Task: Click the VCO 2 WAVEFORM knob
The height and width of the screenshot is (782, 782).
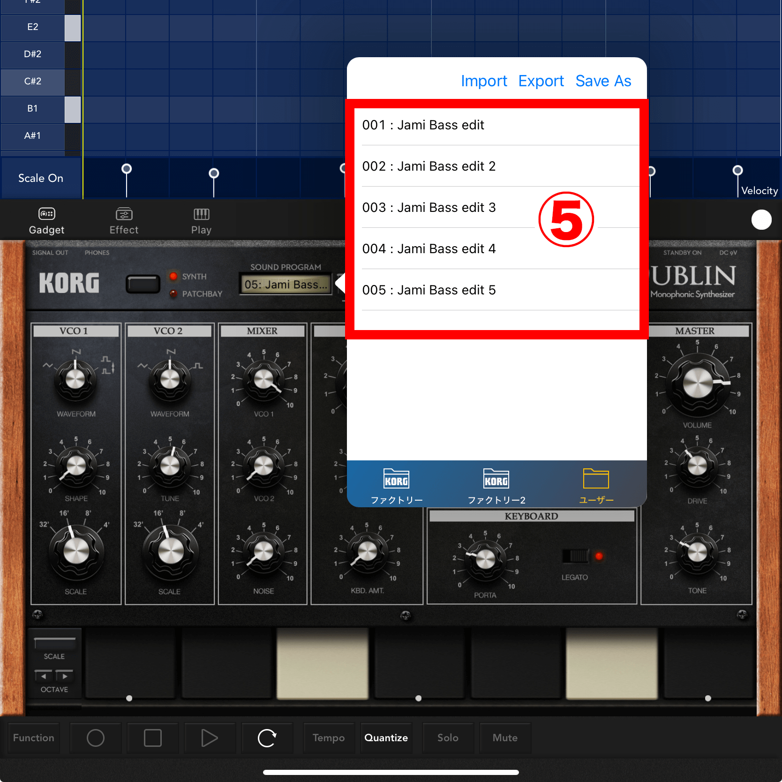Action: point(170,379)
